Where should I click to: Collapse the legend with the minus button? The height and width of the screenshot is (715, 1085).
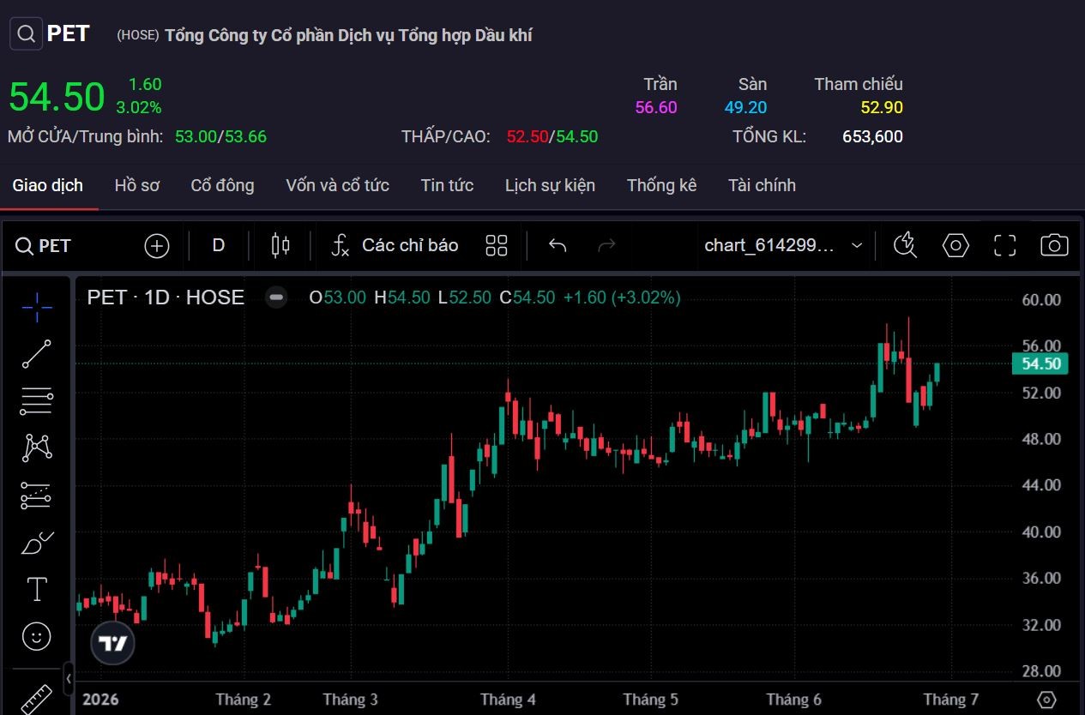coord(276,297)
